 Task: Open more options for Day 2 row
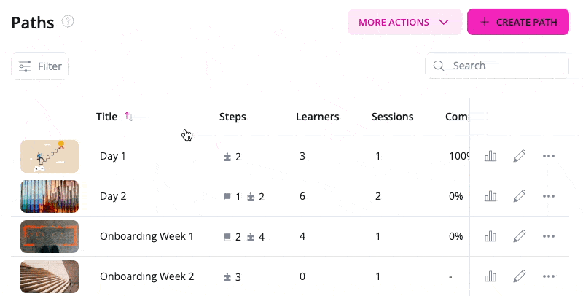[x=549, y=196]
